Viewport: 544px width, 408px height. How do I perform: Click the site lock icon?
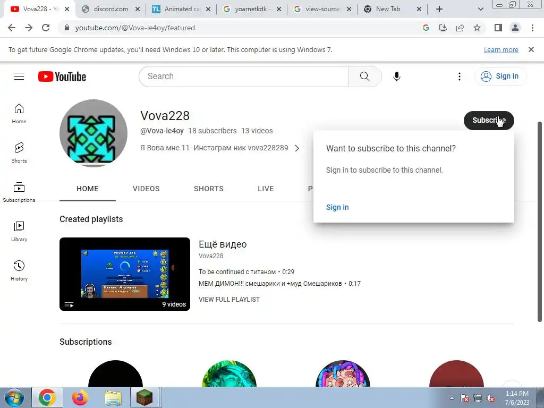click(67, 28)
